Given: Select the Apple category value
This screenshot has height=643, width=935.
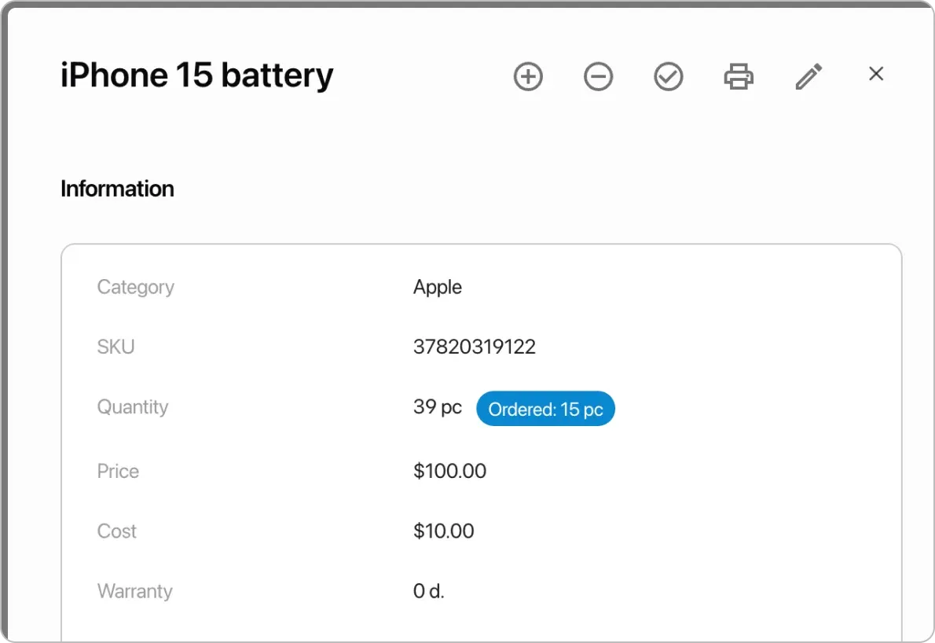Looking at the screenshot, I should coord(438,287).
